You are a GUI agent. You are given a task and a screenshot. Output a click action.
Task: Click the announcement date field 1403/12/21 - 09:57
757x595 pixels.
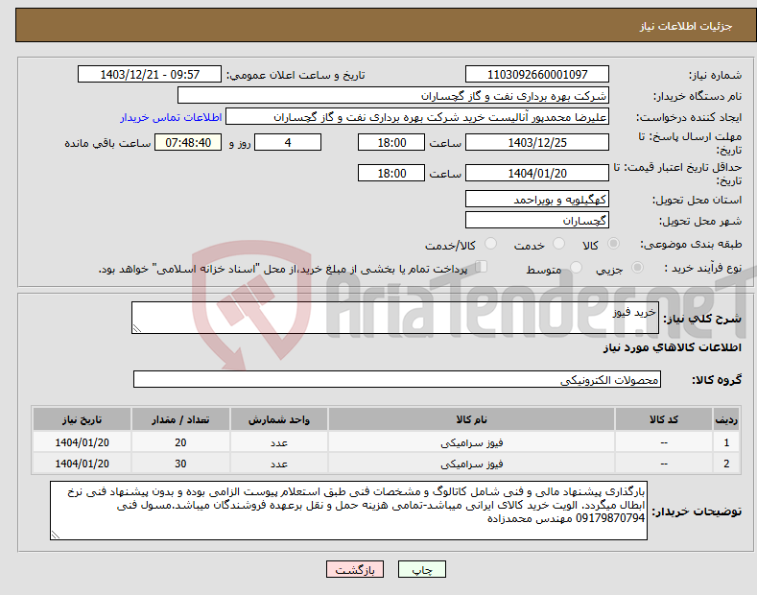tap(150, 75)
